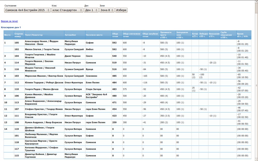Open the Версия за печат link

9,21
